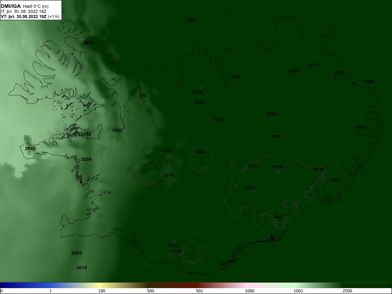Screen dimensions: 392x294
Task: Click the 2600 data value
Action: click(x=200, y=102)
